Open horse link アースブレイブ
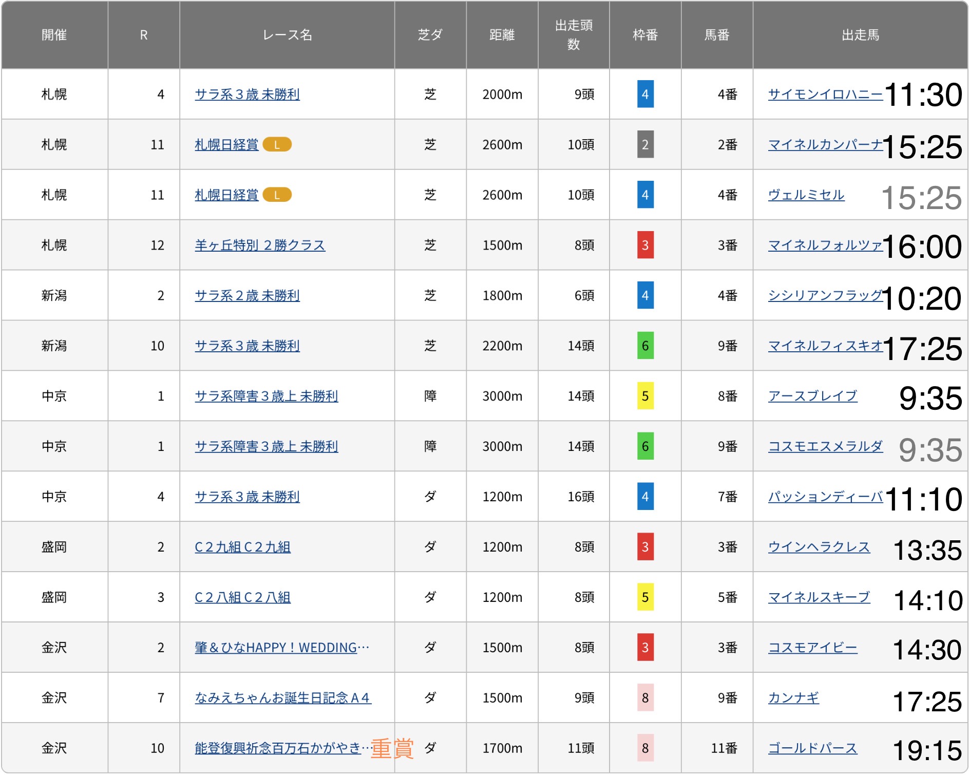 (x=812, y=396)
